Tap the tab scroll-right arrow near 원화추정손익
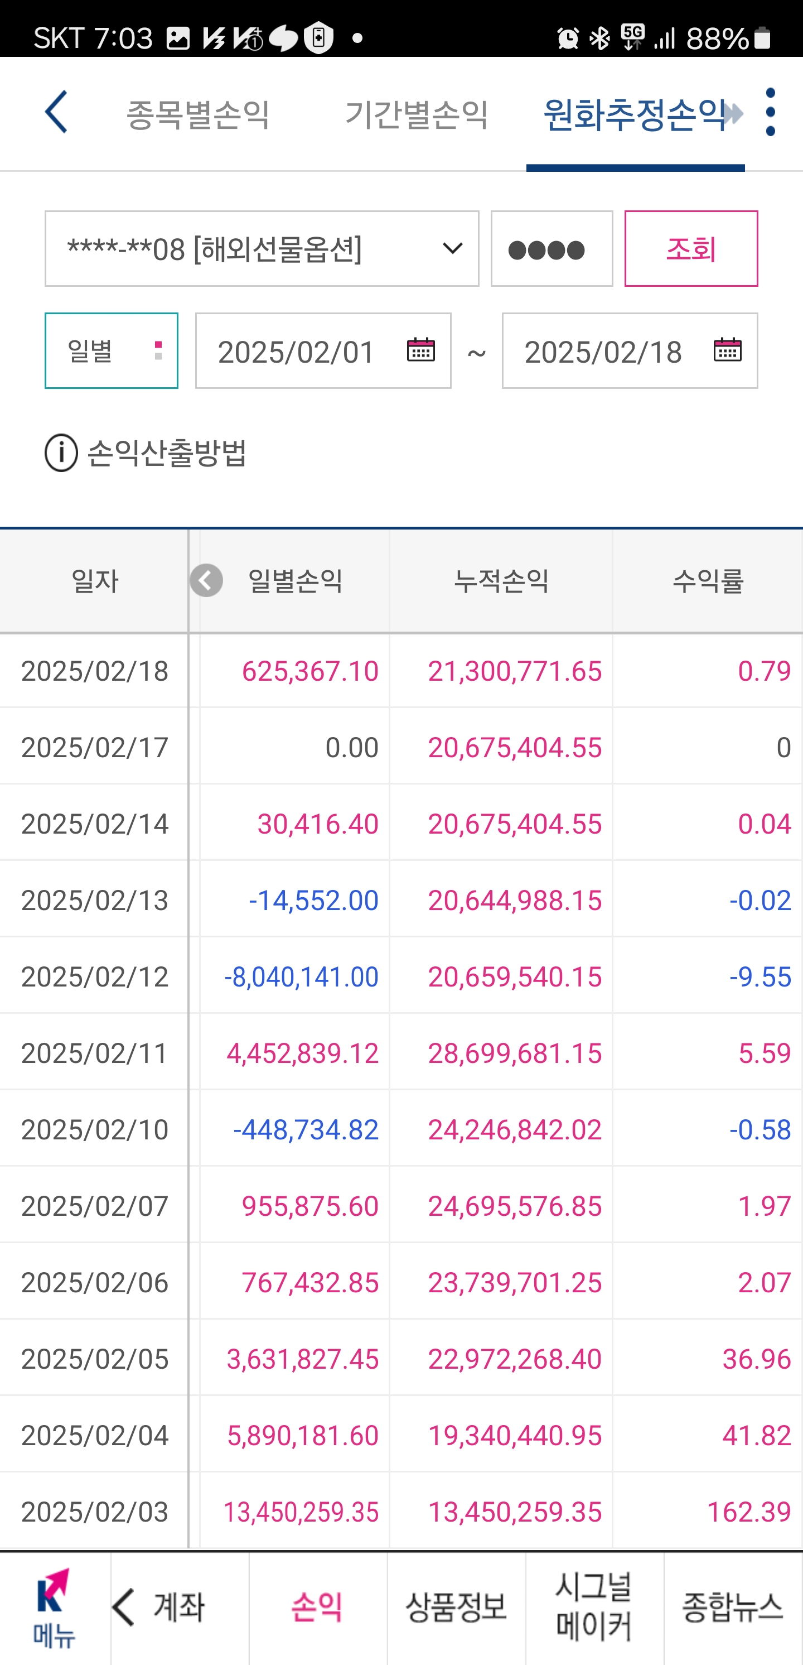 [733, 114]
